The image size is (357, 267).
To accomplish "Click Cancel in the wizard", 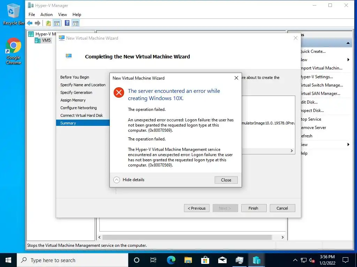I will (282, 208).
